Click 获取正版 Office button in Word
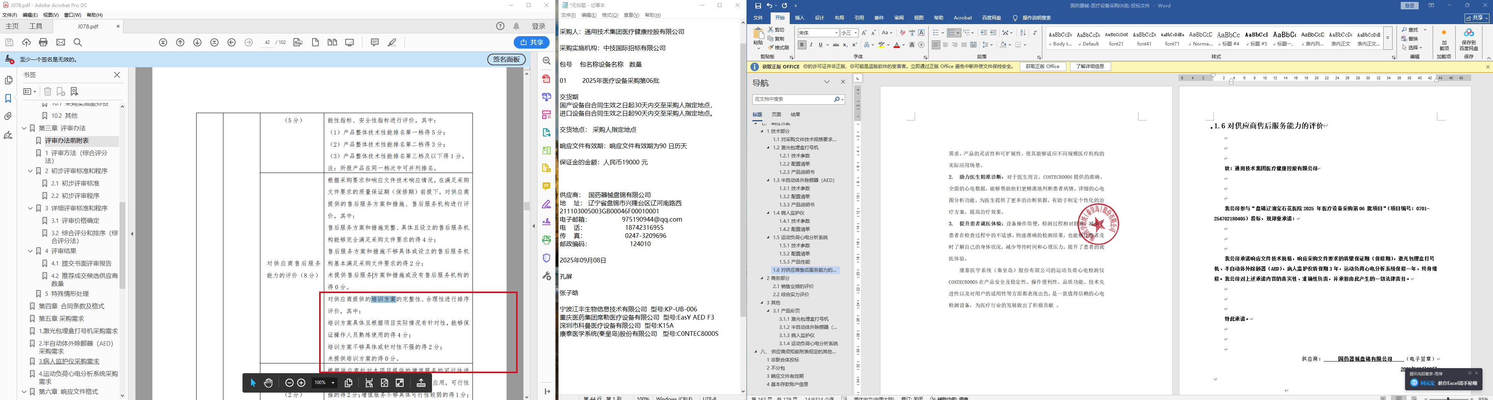Image resolution: width=1493 pixels, height=400 pixels. [1043, 66]
